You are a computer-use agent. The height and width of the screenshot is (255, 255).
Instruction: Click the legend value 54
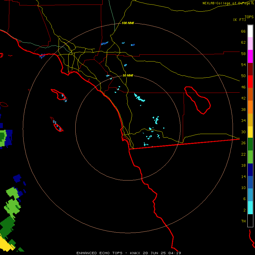click(x=243, y=65)
